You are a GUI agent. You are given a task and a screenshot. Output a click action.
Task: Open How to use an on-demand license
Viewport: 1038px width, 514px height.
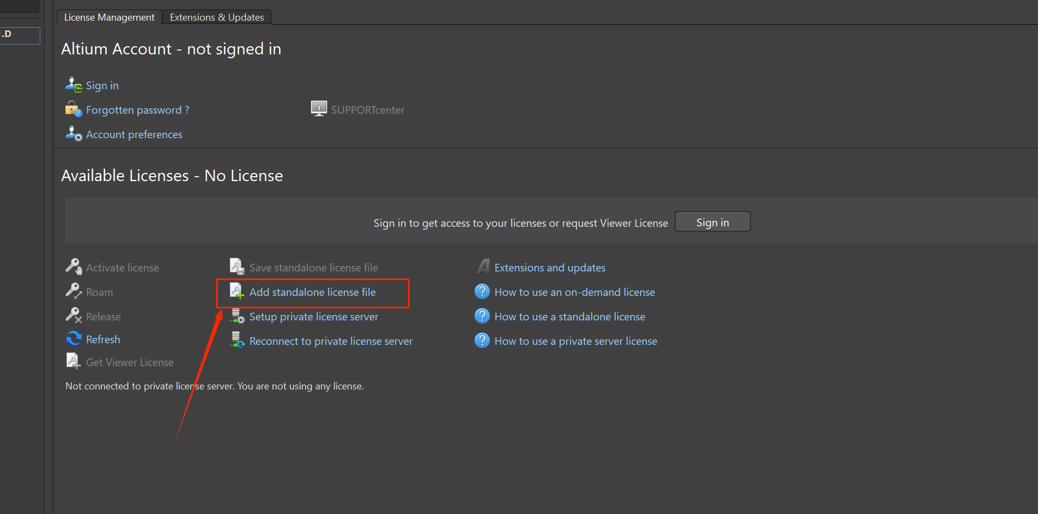pyautogui.click(x=575, y=292)
